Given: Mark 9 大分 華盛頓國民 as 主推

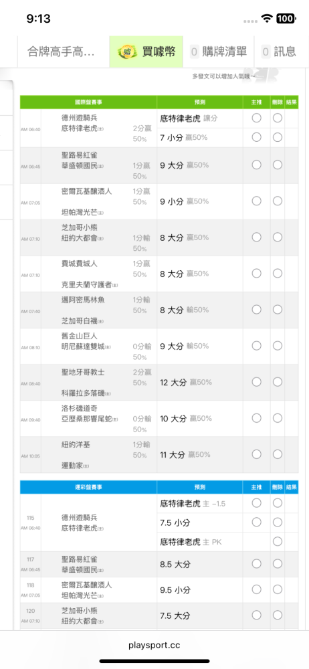Looking at the screenshot, I should (257, 165).
